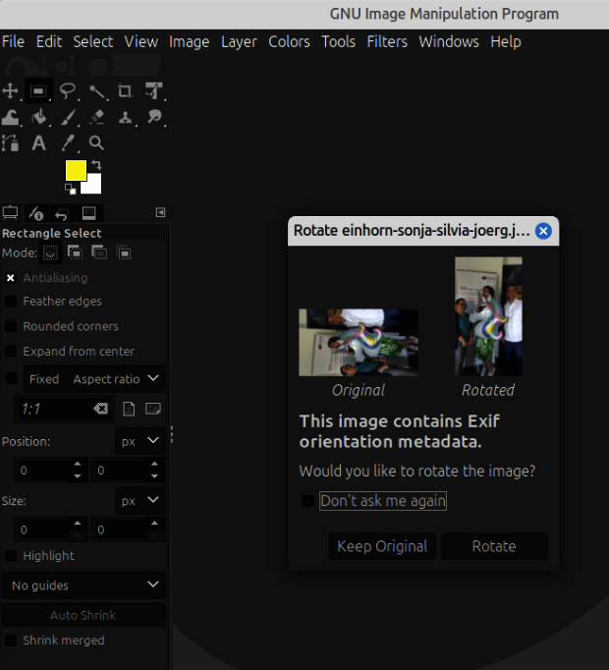Image resolution: width=609 pixels, height=670 pixels.
Task: Check Don't ask me again
Action: 307,501
